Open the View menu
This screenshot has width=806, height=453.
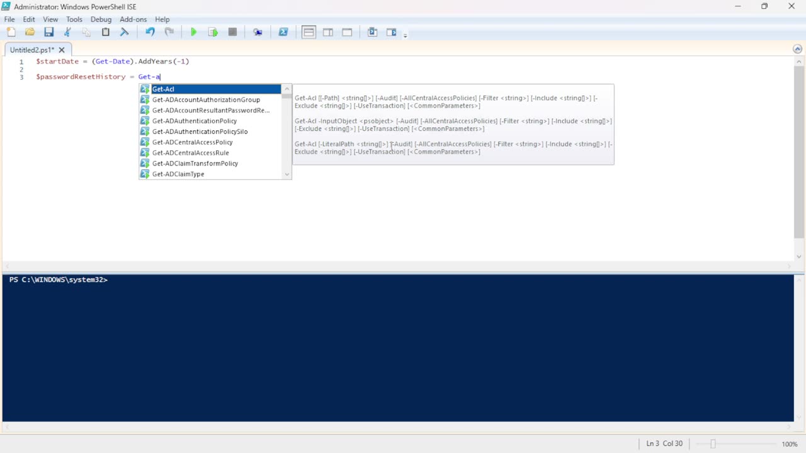(x=50, y=20)
